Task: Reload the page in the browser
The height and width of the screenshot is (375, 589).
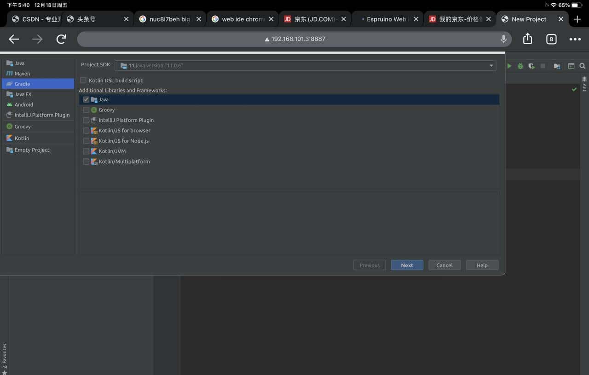Action: point(61,39)
